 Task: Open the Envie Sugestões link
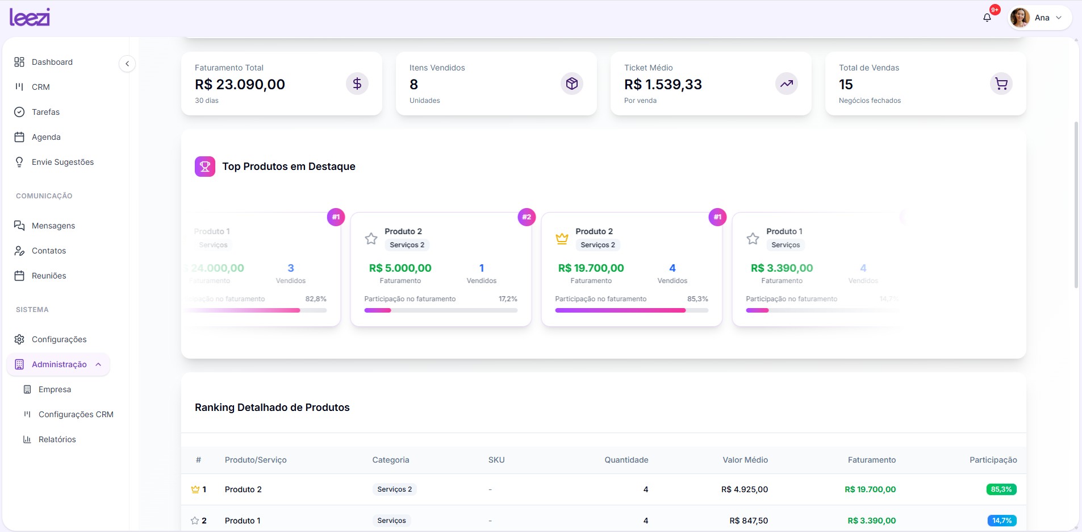[62, 162]
